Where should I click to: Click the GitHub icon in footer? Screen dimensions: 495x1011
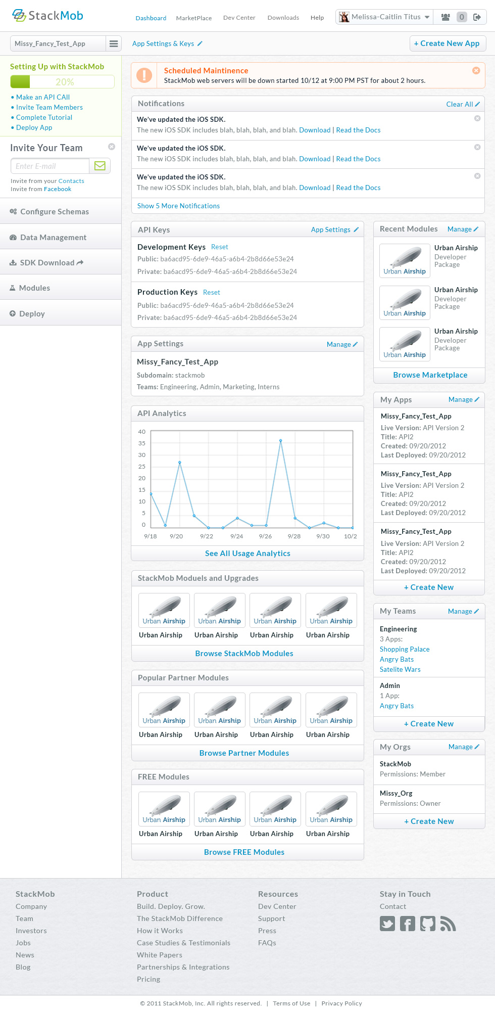(428, 924)
